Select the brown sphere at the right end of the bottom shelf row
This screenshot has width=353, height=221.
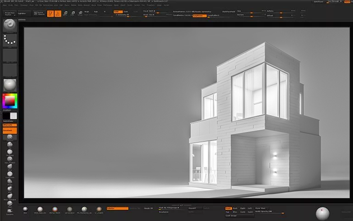coord(99,209)
